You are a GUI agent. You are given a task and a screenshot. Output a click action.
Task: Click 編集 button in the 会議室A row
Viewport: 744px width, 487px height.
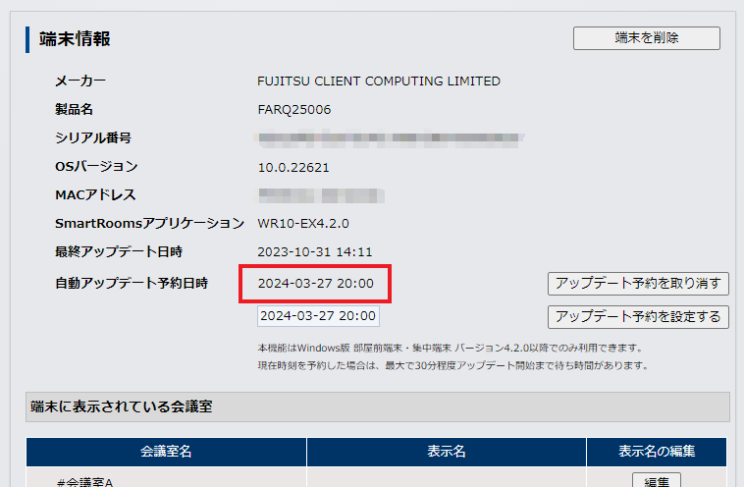click(656, 481)
